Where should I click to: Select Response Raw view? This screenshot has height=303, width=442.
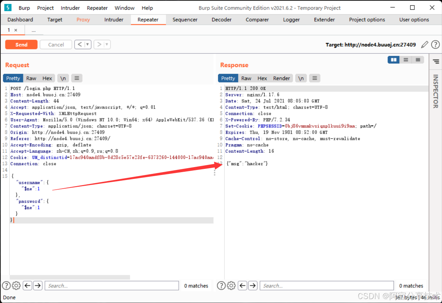[246, 78]
